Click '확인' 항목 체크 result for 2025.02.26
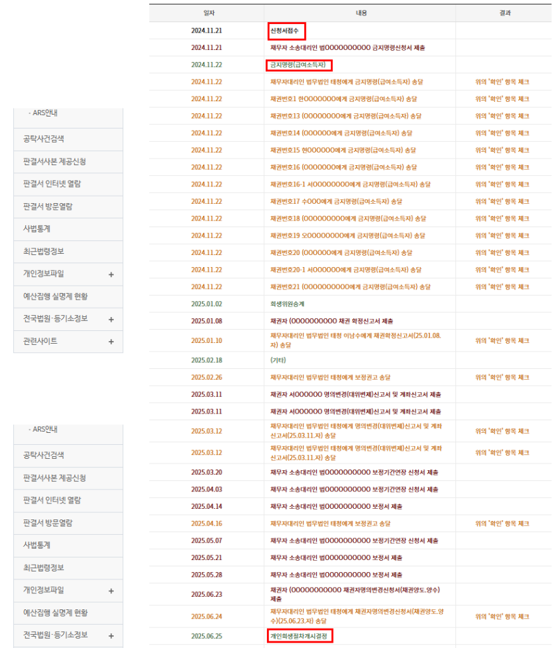The height and width of the screenshot is (648, 556). (x=502, y=378)
